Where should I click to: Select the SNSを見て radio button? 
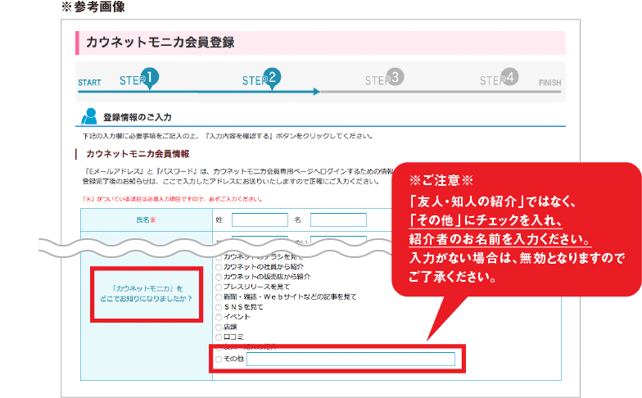219,307
